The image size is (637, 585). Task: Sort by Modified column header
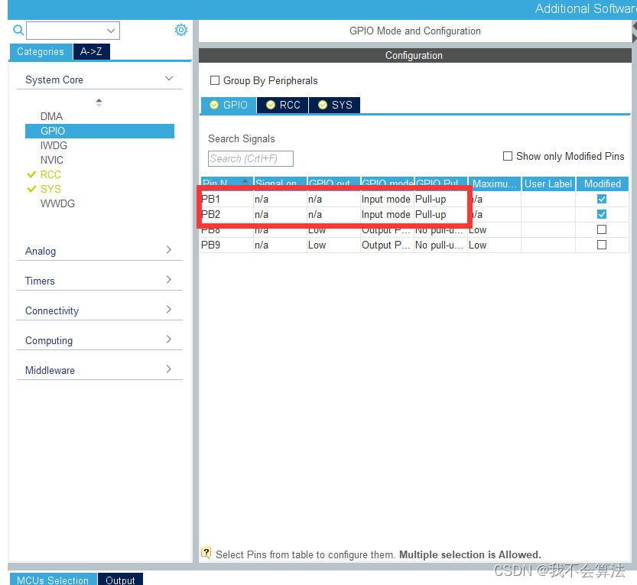603,184
